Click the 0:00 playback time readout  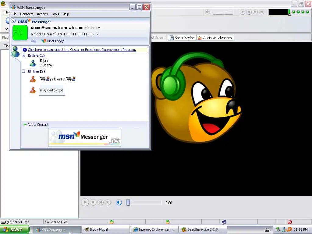tap(169, 203)
